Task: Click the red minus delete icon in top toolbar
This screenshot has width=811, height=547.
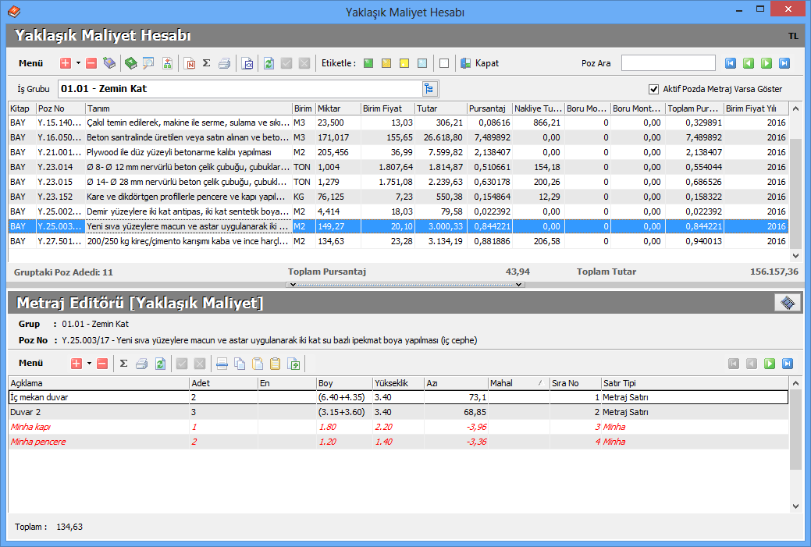Action: tap(91, 63)
